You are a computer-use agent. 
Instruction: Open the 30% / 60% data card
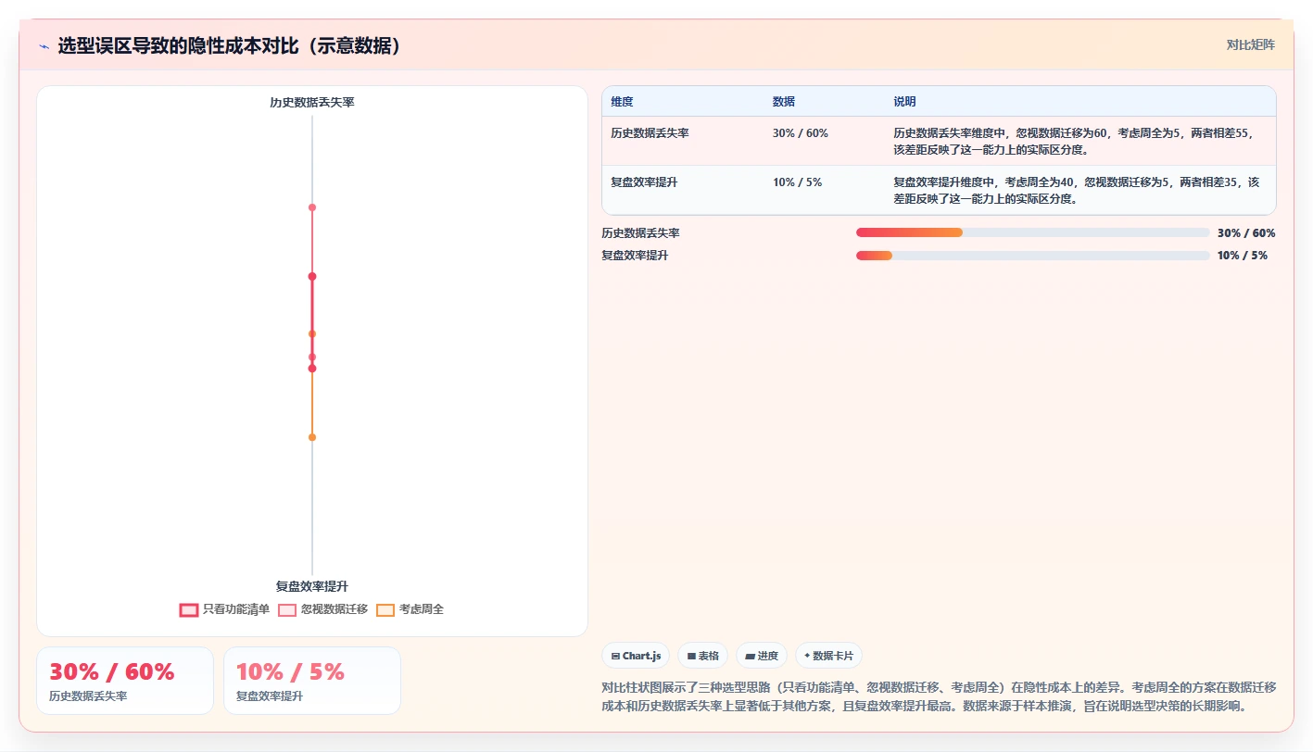click(x=125, y=681)
